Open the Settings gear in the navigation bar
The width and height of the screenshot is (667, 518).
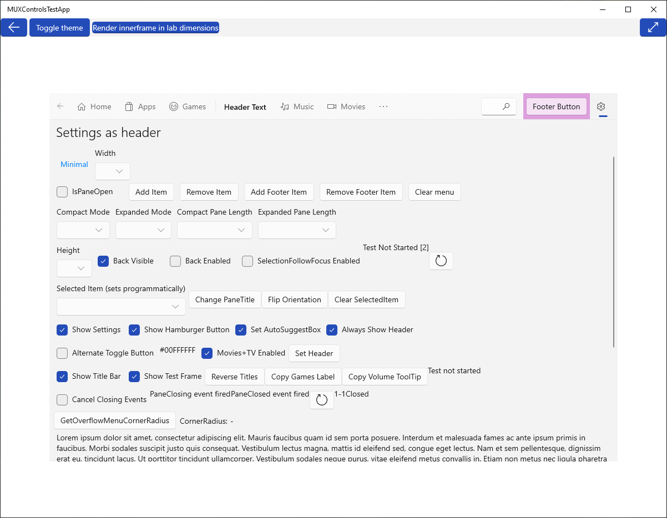pyautogui.click(x=601, y=106)
